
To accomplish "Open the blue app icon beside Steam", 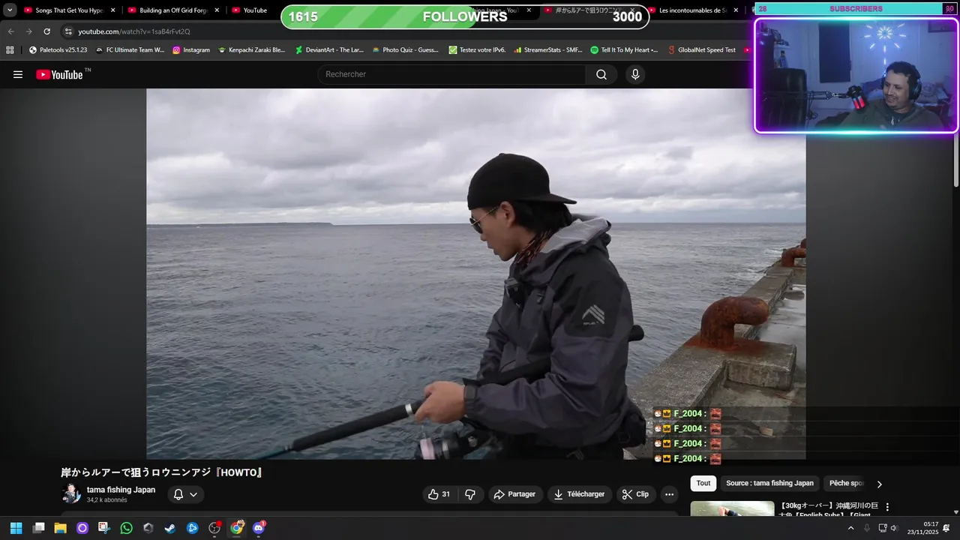I will click(x=193, y=528).
